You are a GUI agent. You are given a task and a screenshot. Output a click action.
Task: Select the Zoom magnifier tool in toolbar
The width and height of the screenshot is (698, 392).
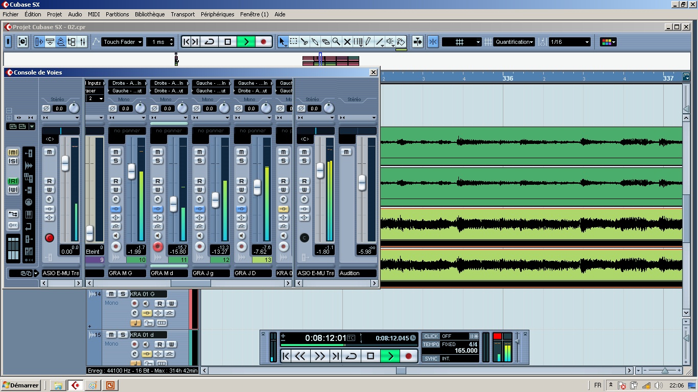pyautogui.click(x=336, y=42)
